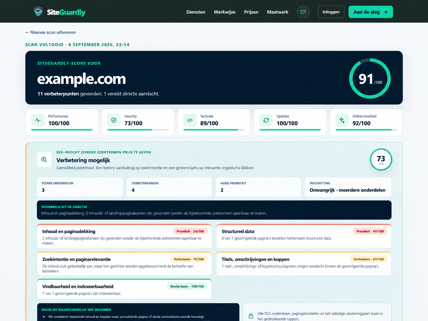Screen dimensions: 428x321
Task: Click the Performance score progress bar
Action: [62, 130]
